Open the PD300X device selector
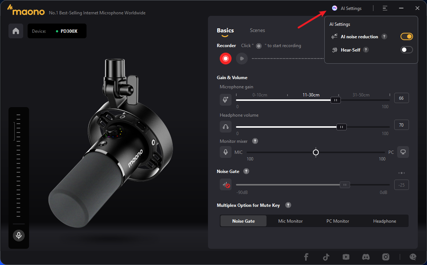 57,31
